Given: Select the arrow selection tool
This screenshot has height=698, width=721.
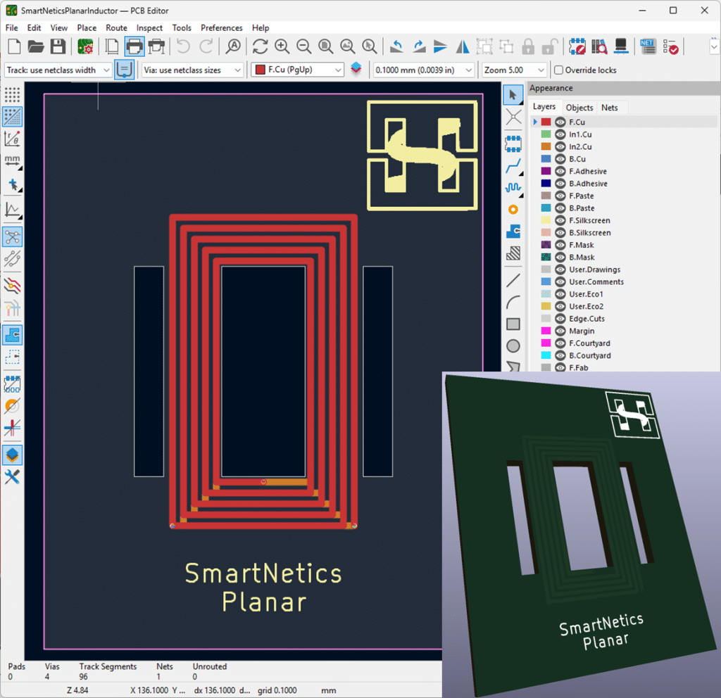Looking at the screenshot, I should (x=513, y=95).
